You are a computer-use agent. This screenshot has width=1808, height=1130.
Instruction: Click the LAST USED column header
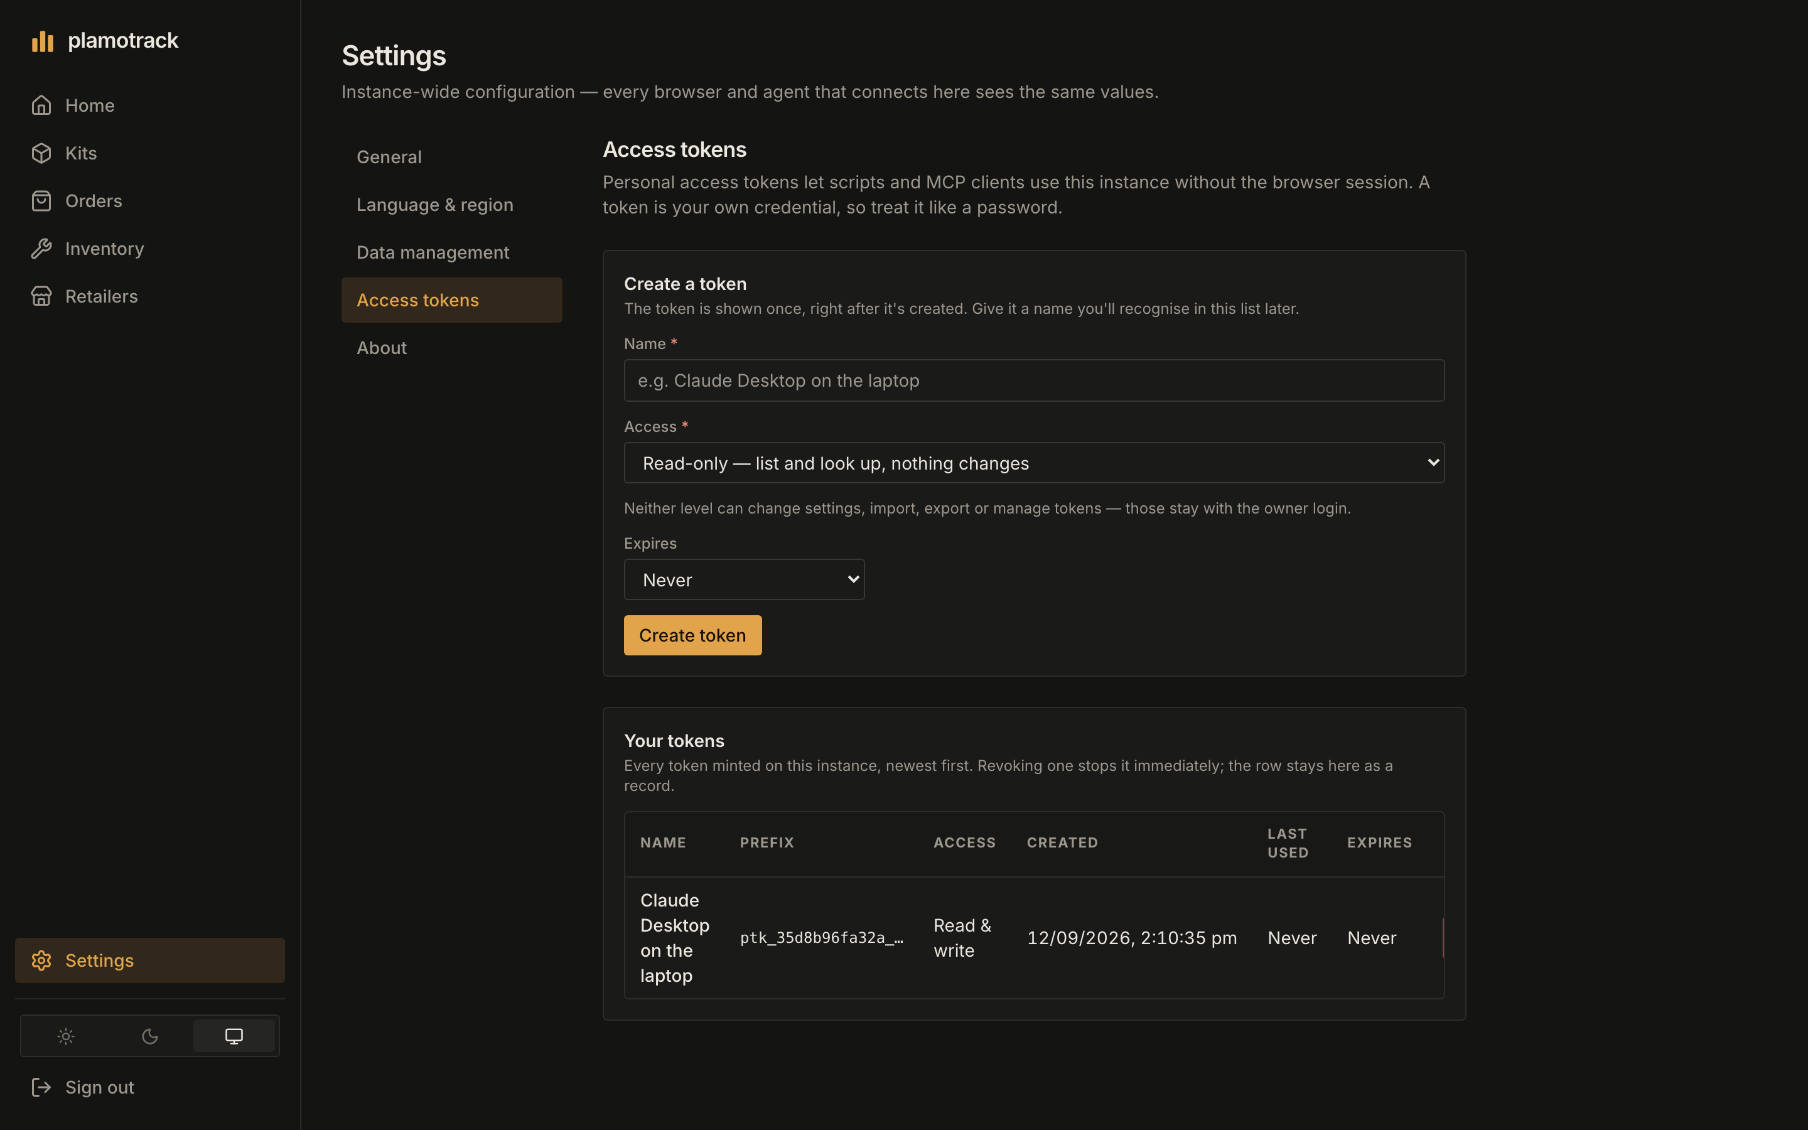[1288, 843]
